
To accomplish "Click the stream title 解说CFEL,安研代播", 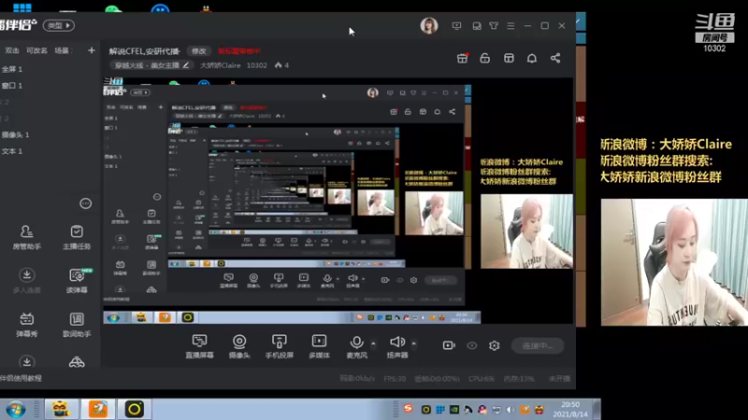I will pyautogui.click(x=145, y=51).
